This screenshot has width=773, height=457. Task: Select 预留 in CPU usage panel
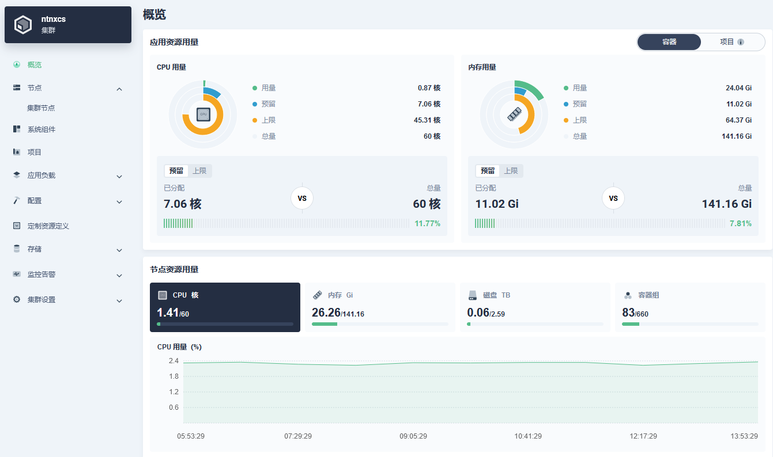(176, 171)
